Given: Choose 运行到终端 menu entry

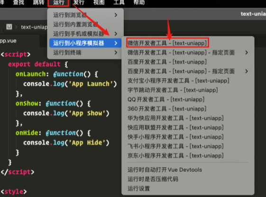Looking at the screenshot, I should click(85, 53).
